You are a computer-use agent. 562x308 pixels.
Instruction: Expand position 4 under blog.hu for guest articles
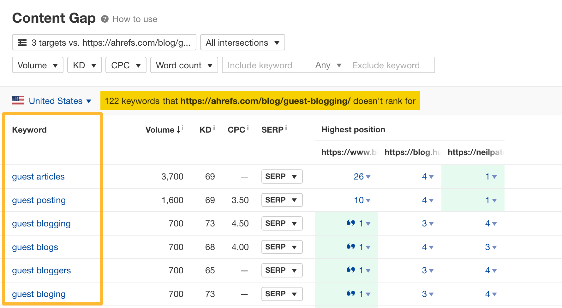click(x=428, y=176)
